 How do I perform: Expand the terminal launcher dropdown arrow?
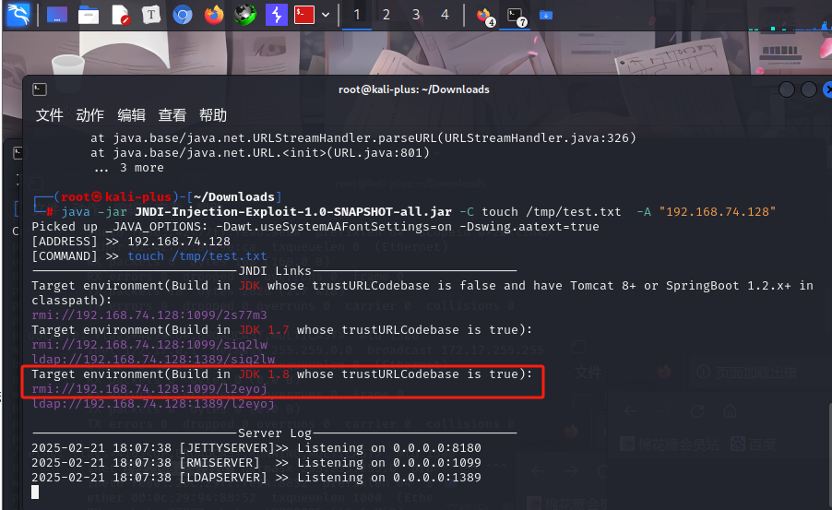pos(326,15)
